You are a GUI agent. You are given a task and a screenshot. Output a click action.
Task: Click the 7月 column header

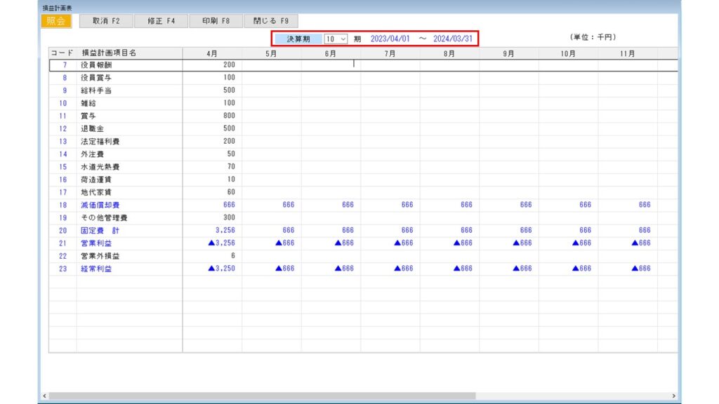[x=390, y=53]
